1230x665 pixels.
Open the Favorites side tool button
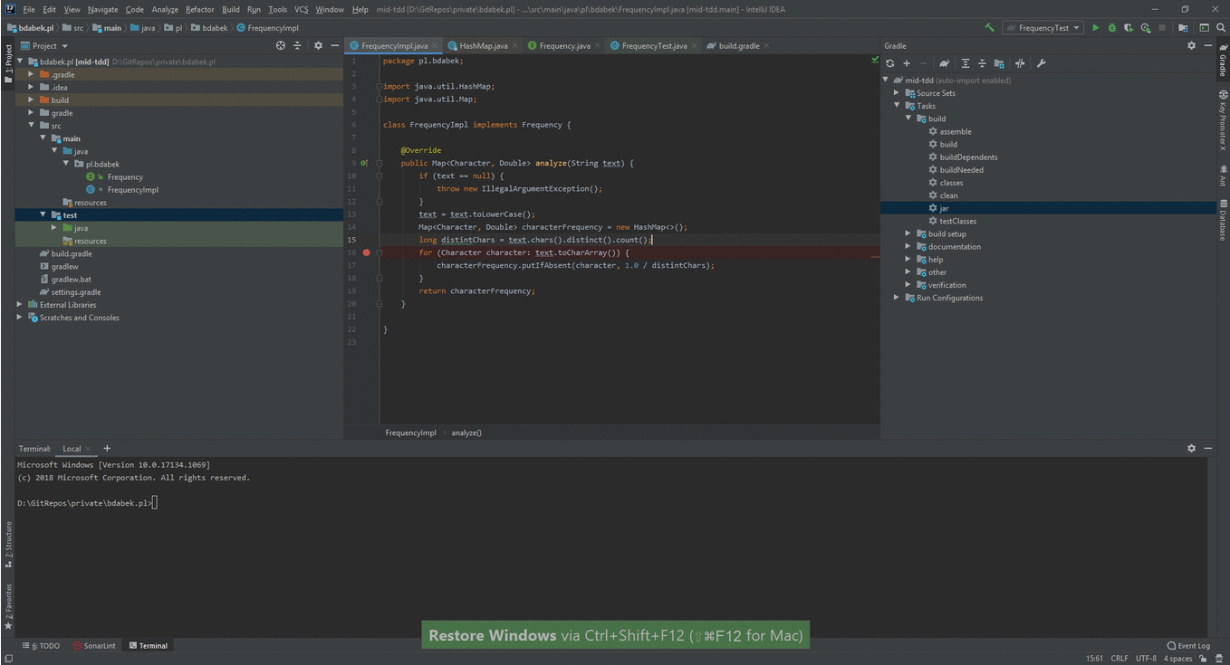8,606
